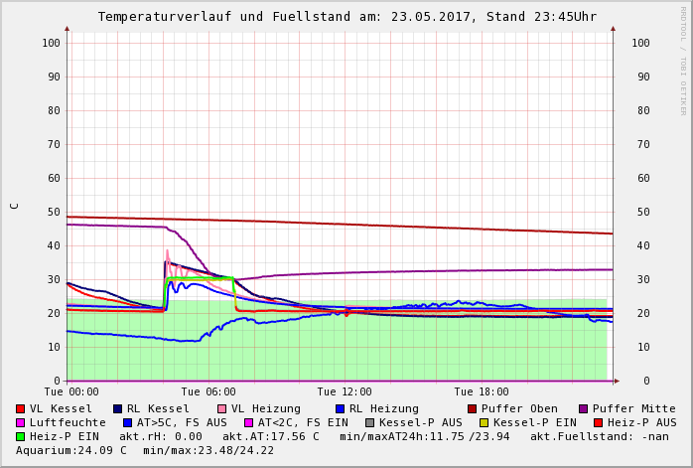Click the blue RL Heizung legend swatch
Screen dimensions: 693x468
click(x=339, y=408)
